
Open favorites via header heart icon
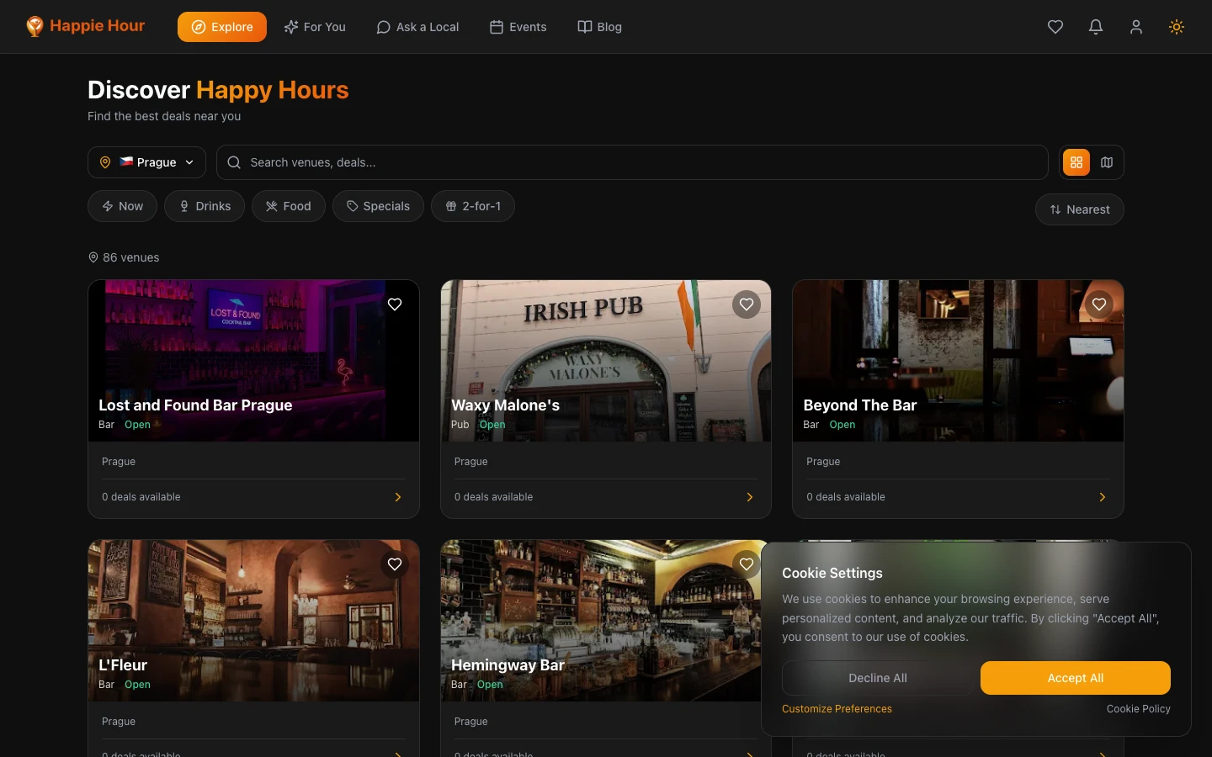1055,27
